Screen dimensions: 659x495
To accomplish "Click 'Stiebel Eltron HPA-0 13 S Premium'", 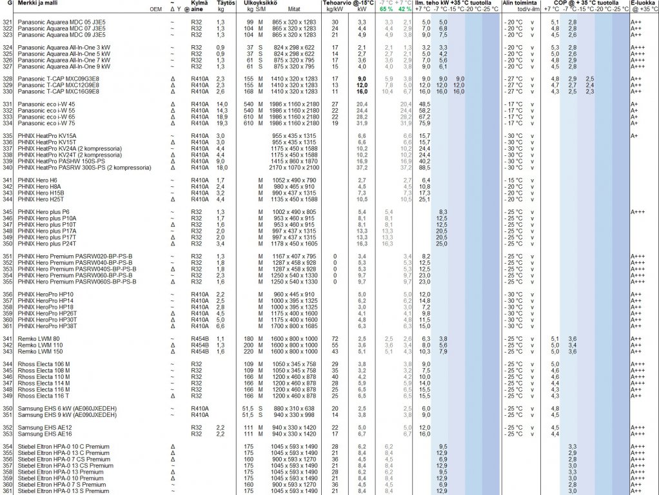I will pos(63,490).
